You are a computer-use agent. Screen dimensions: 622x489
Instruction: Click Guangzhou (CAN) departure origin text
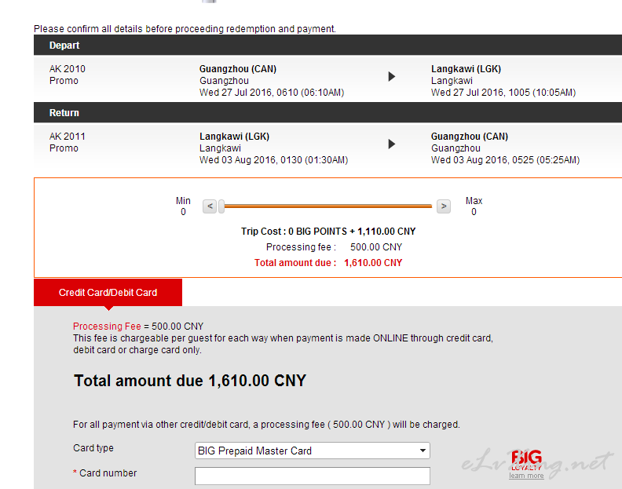point(238,69)
